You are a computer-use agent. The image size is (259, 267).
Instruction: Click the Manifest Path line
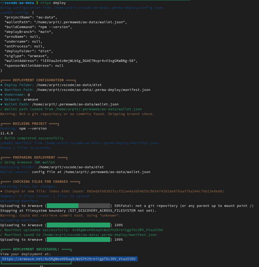click(x=75, y=90)
